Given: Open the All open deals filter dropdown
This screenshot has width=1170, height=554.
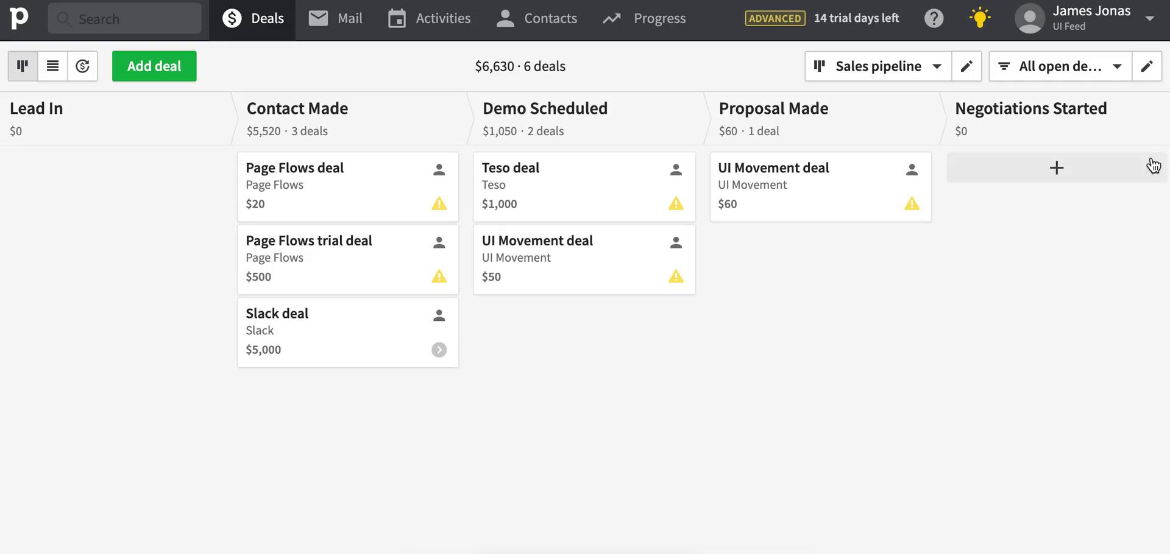Looking at the screenshot, I should [x=1060, y=66].
